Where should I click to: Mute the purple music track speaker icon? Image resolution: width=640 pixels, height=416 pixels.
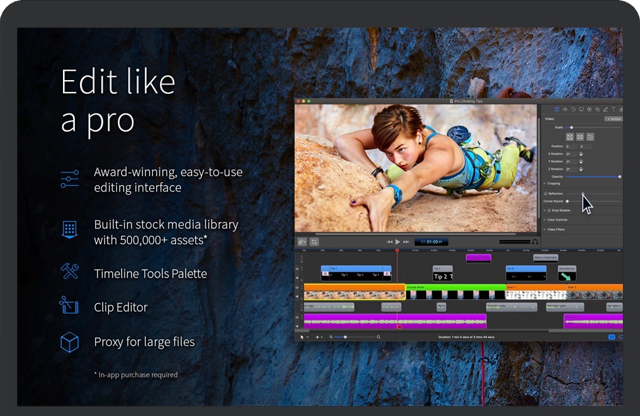[297, 325]
